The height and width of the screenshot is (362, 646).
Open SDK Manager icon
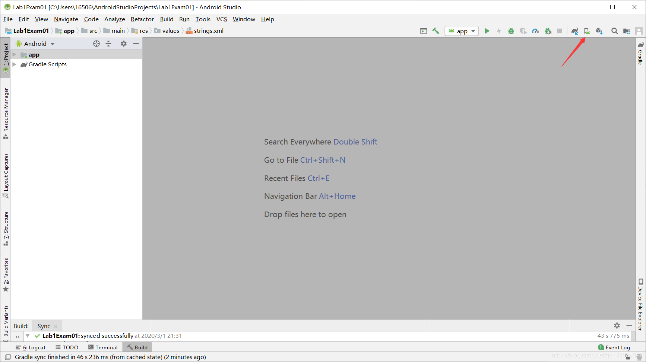pyautogui.click(x=599, y=31)
